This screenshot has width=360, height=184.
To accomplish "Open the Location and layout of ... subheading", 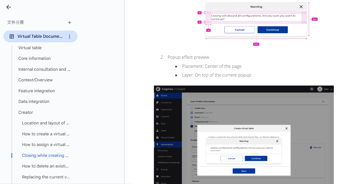I will 46,123.
